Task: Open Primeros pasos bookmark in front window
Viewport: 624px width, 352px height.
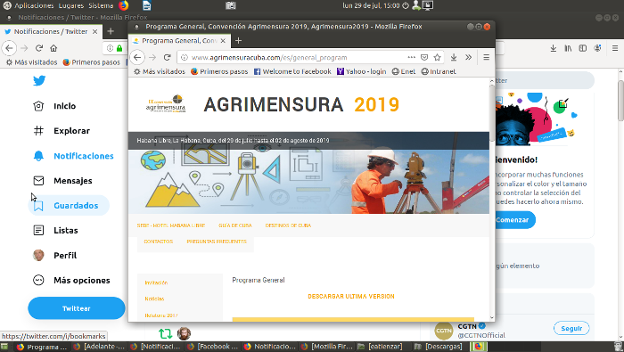Action: click(x=219, y=71)
